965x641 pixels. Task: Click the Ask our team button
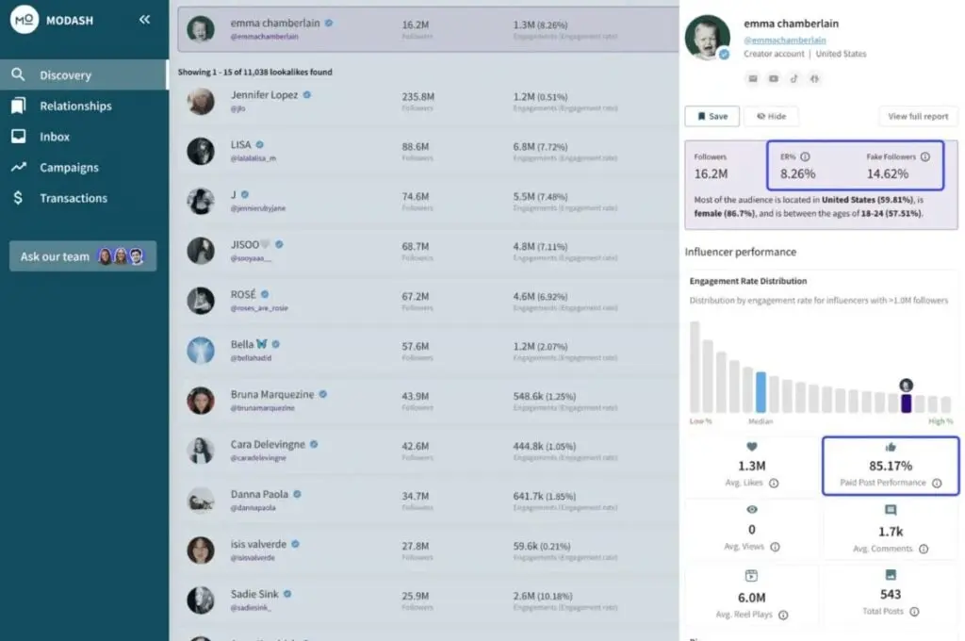click(83, 256)
